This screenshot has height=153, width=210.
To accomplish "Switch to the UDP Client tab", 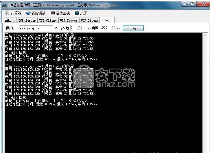I will point(90,20).
